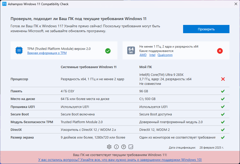
Task: Click the Secure Boot доступна value
Action: (x=156, y=114)
